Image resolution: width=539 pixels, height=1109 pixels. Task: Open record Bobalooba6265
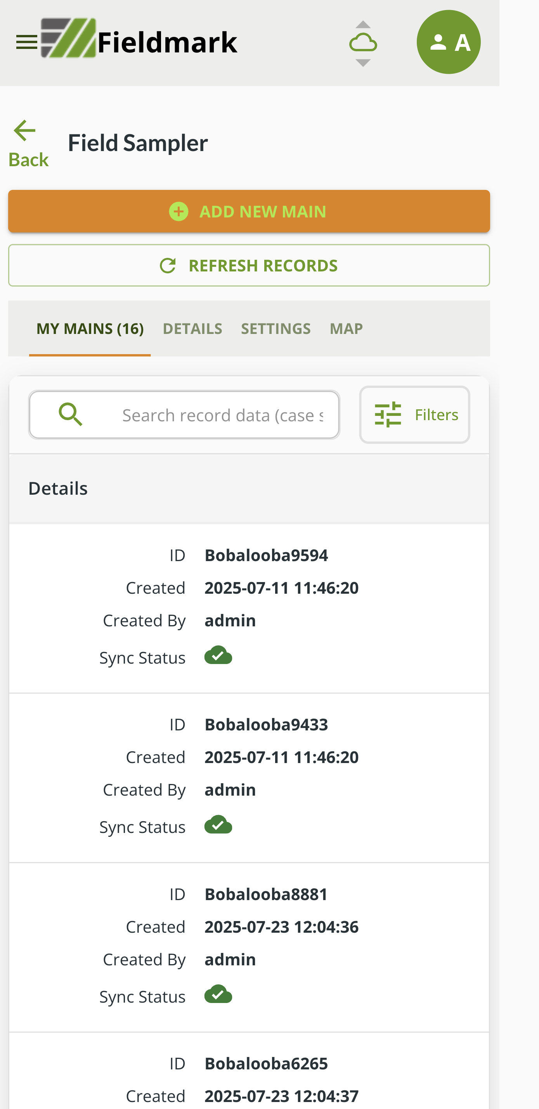[266, 1063]
